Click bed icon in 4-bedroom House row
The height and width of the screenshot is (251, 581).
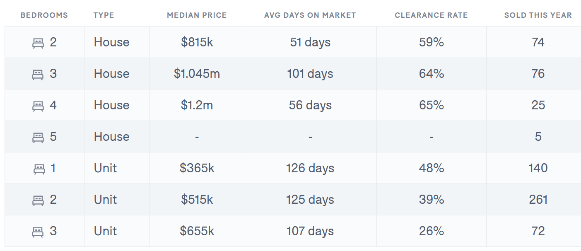(38, 106)
